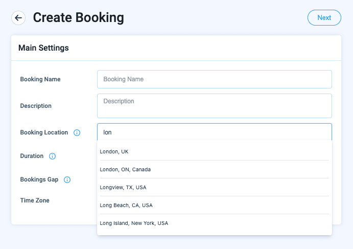Focus the Booking Name input field
The height and width of the screenshot is (249, 353).
[214, 79]
